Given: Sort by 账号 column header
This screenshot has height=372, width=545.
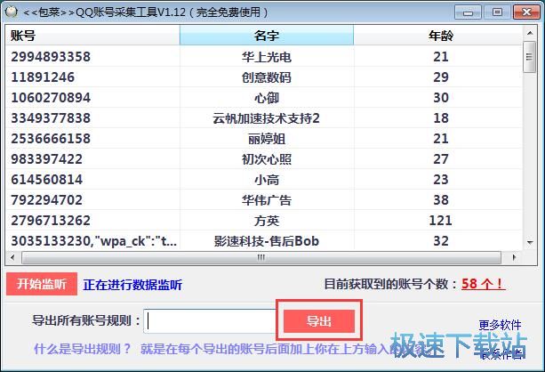Looking at the screenshot, I should [92, 36].
